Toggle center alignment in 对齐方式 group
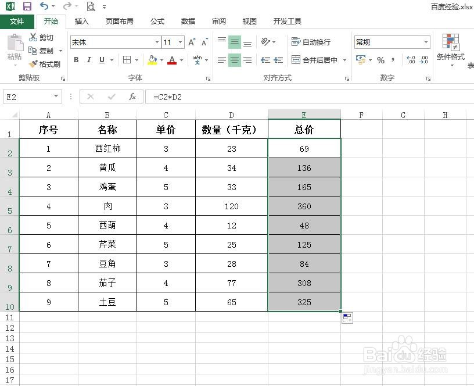 pyautogui.click(x=234, y=60)
